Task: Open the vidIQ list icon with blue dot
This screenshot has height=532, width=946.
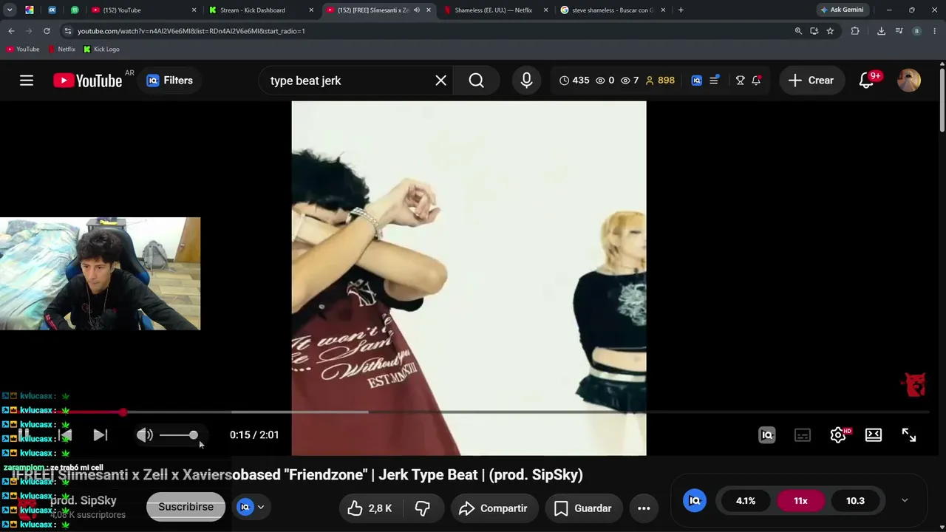Action: (714, 81)
